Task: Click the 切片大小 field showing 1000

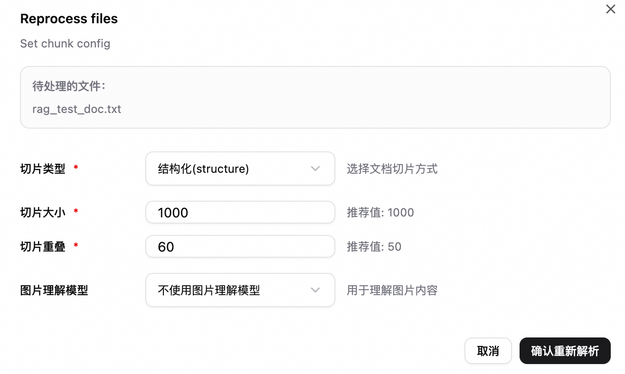Action: coord(240,213)
